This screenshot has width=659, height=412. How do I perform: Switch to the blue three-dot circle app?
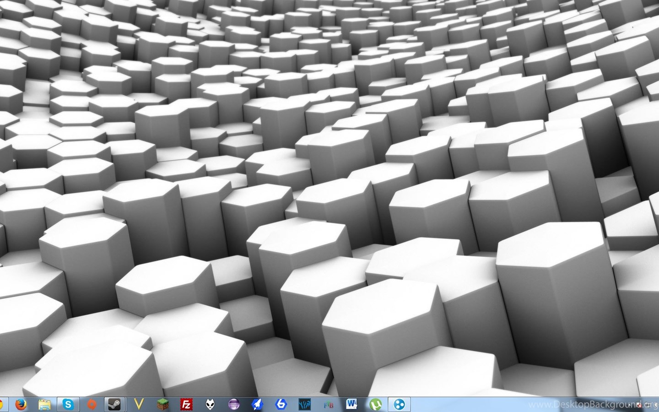pos(400,405)
